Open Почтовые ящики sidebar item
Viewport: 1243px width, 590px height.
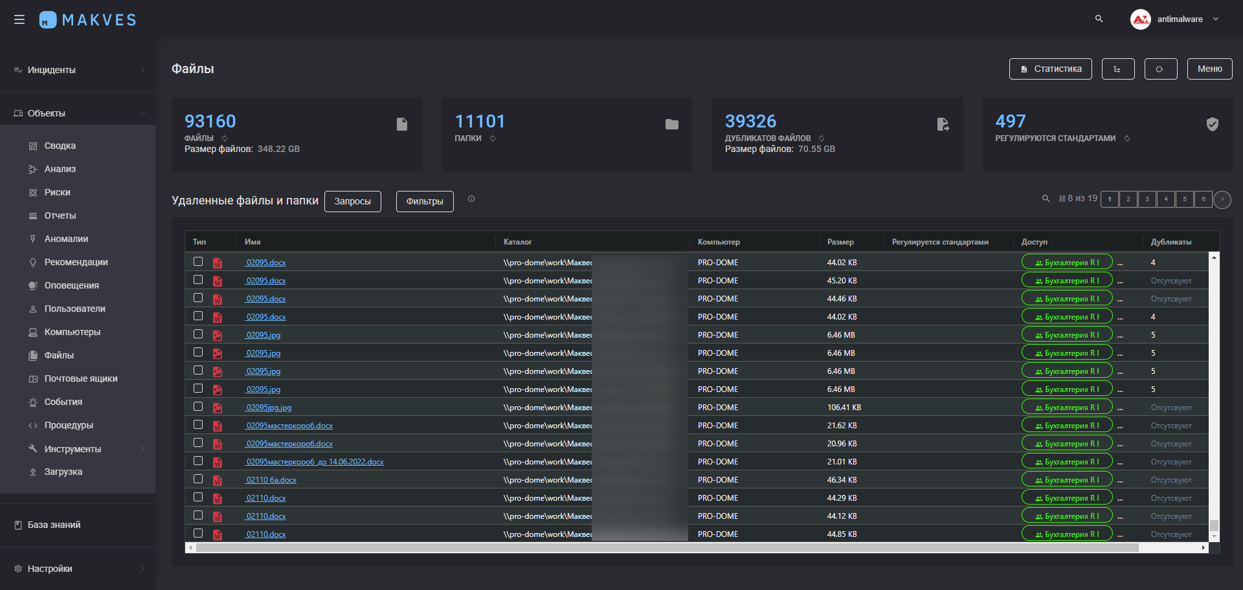(x=80, y=378)
